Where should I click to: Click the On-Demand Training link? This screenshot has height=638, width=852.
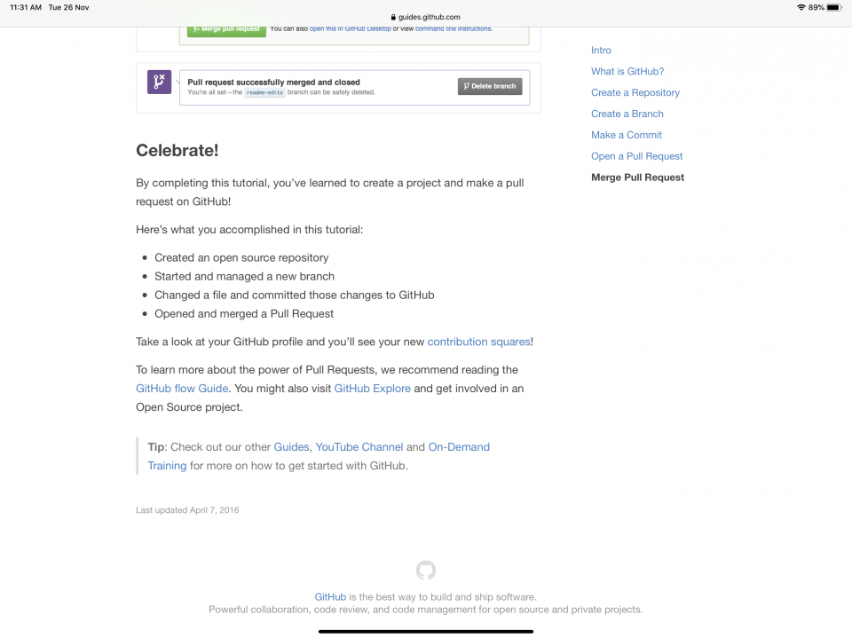tap(459, 447)
